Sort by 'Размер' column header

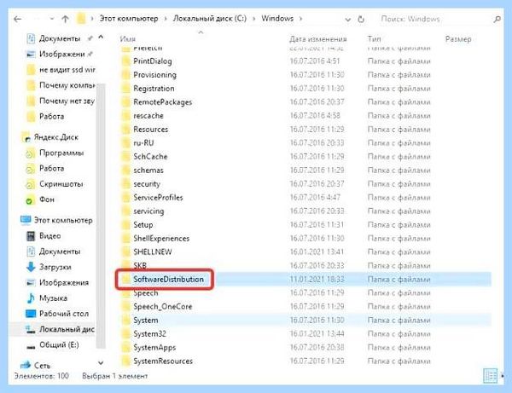coord(458,39)
